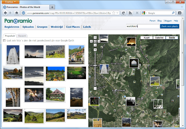Switch map to Kaart view
Image resolution: width=186 pixels, height=129 pixels.
click(x=146, y=38)
